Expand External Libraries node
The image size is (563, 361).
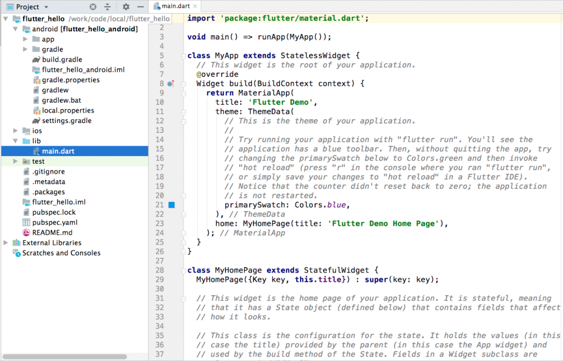click(5, 242)
